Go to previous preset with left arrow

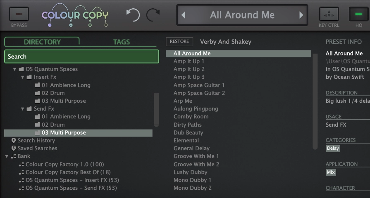point(184,15)
